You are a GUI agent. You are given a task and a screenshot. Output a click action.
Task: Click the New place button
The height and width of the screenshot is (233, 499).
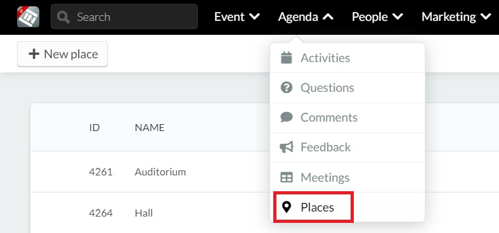pos(62,54)
